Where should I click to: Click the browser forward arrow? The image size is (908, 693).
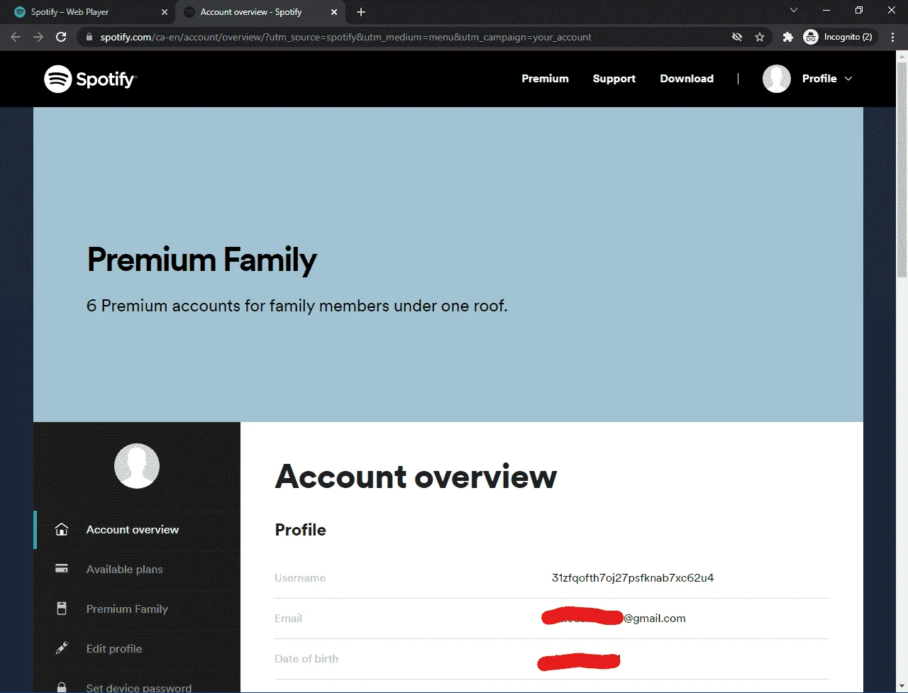[38, 37]
